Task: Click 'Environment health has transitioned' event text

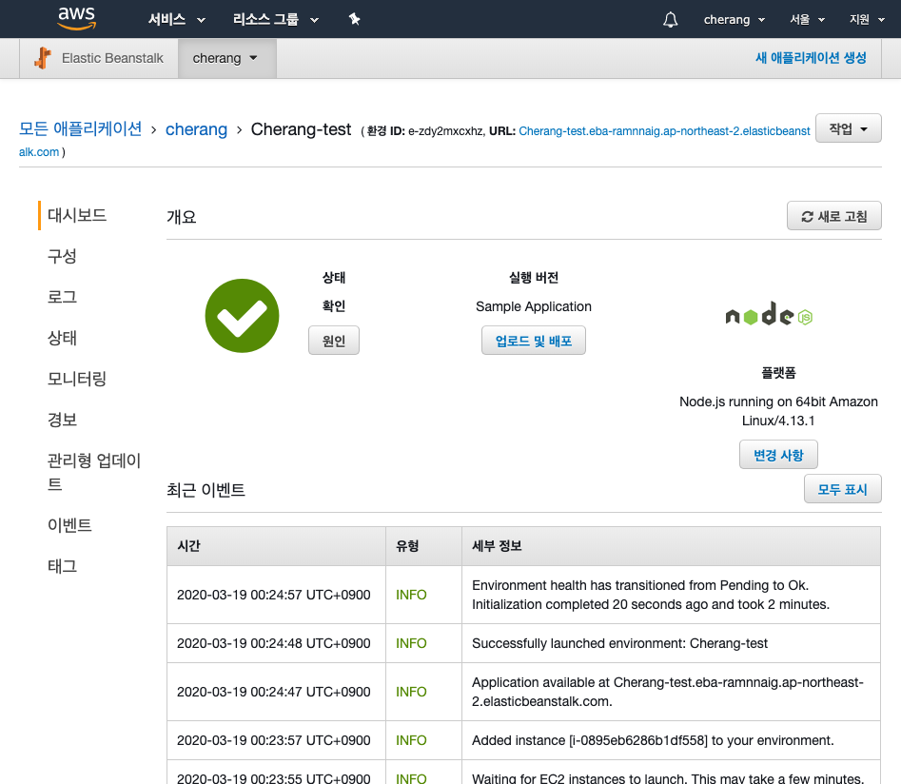Action: coord(651,595)
